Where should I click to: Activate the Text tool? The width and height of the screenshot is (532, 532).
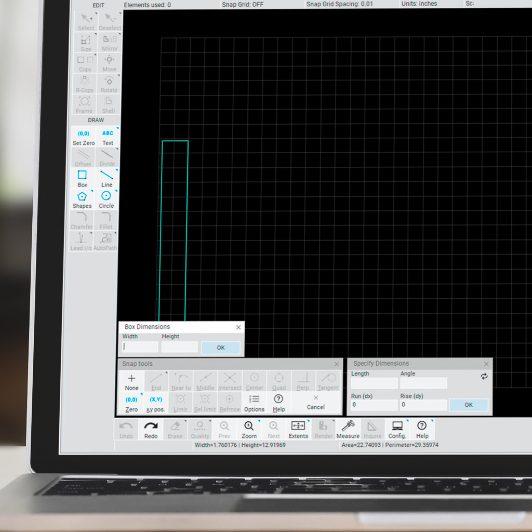coord(108,137)
